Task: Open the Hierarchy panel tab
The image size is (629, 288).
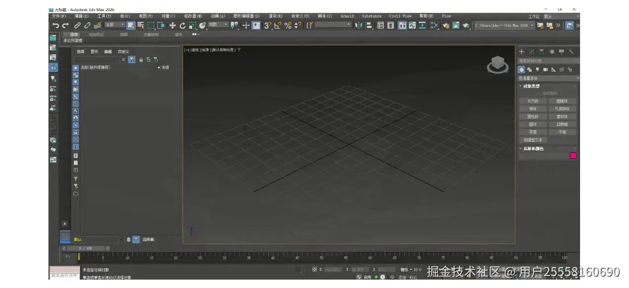Action: point(541,51)
